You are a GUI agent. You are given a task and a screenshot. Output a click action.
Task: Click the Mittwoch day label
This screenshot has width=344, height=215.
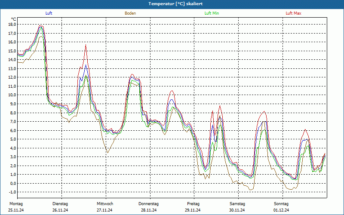[105, 204]
